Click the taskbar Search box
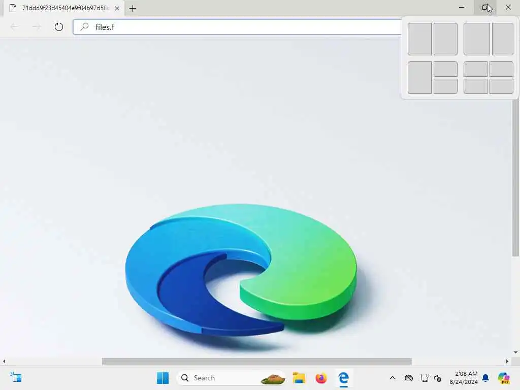Viewport: 520px width, 390px height. pyautogui.click(x=232, y=378)
